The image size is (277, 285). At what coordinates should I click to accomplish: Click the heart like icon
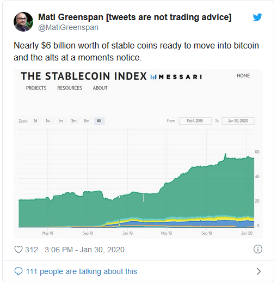click(19, 250)
